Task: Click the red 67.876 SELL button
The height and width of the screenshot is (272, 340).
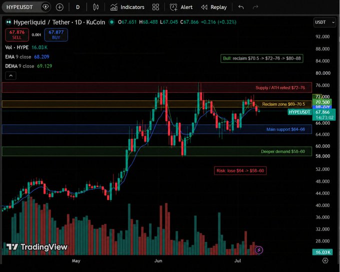Action: click(17, 34)
